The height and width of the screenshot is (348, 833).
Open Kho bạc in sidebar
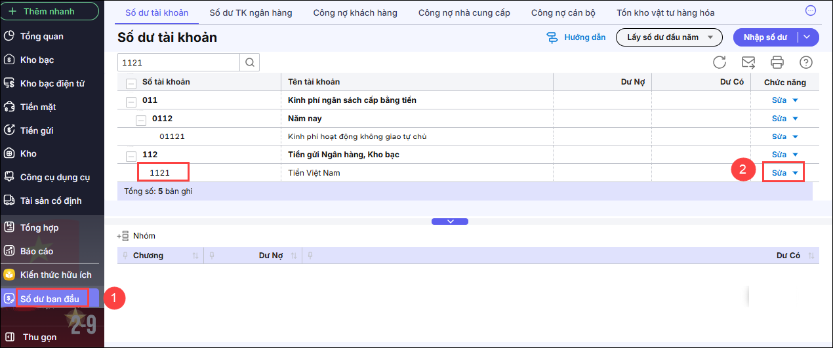click(x=37, y=60)
